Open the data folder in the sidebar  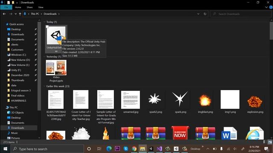(x=14, y=85)
